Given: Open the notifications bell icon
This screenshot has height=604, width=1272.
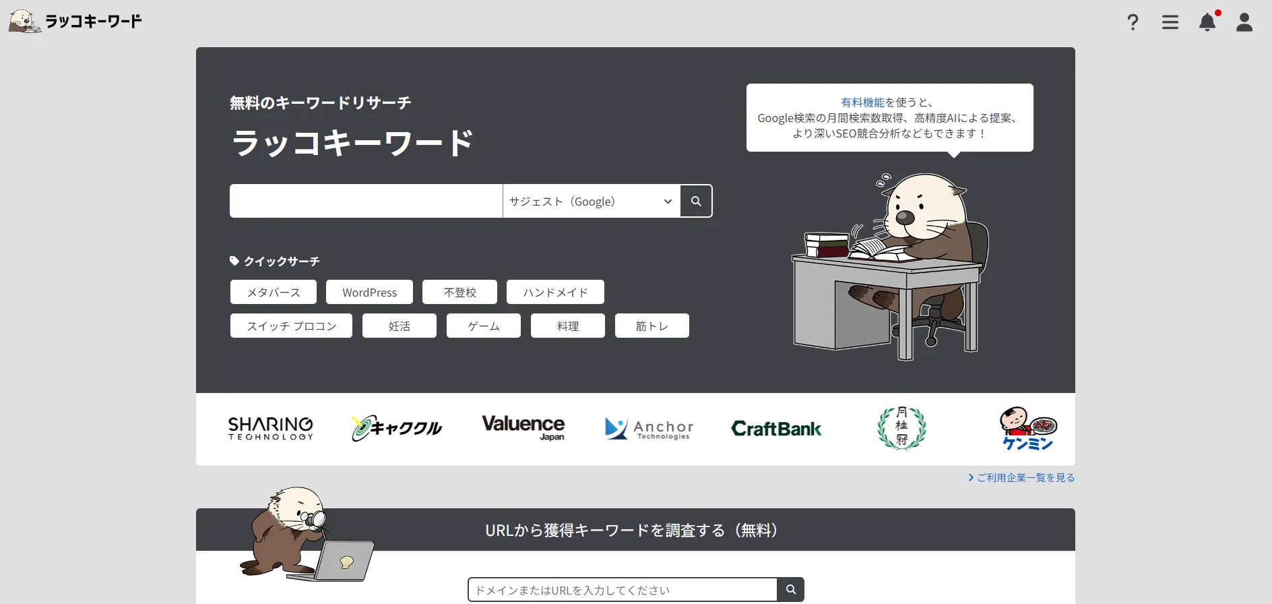Looking at the screenshot, I should point(1207,22).
